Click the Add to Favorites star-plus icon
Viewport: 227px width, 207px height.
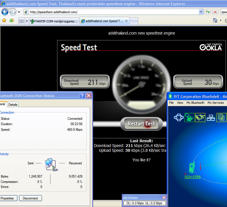pyautogui.click(x=12, y=20)
